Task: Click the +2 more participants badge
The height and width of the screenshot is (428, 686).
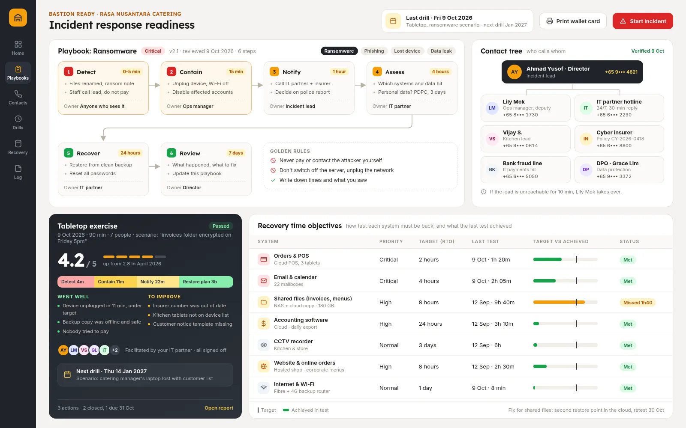Action: pyautogui.click(x=115, y=350)
